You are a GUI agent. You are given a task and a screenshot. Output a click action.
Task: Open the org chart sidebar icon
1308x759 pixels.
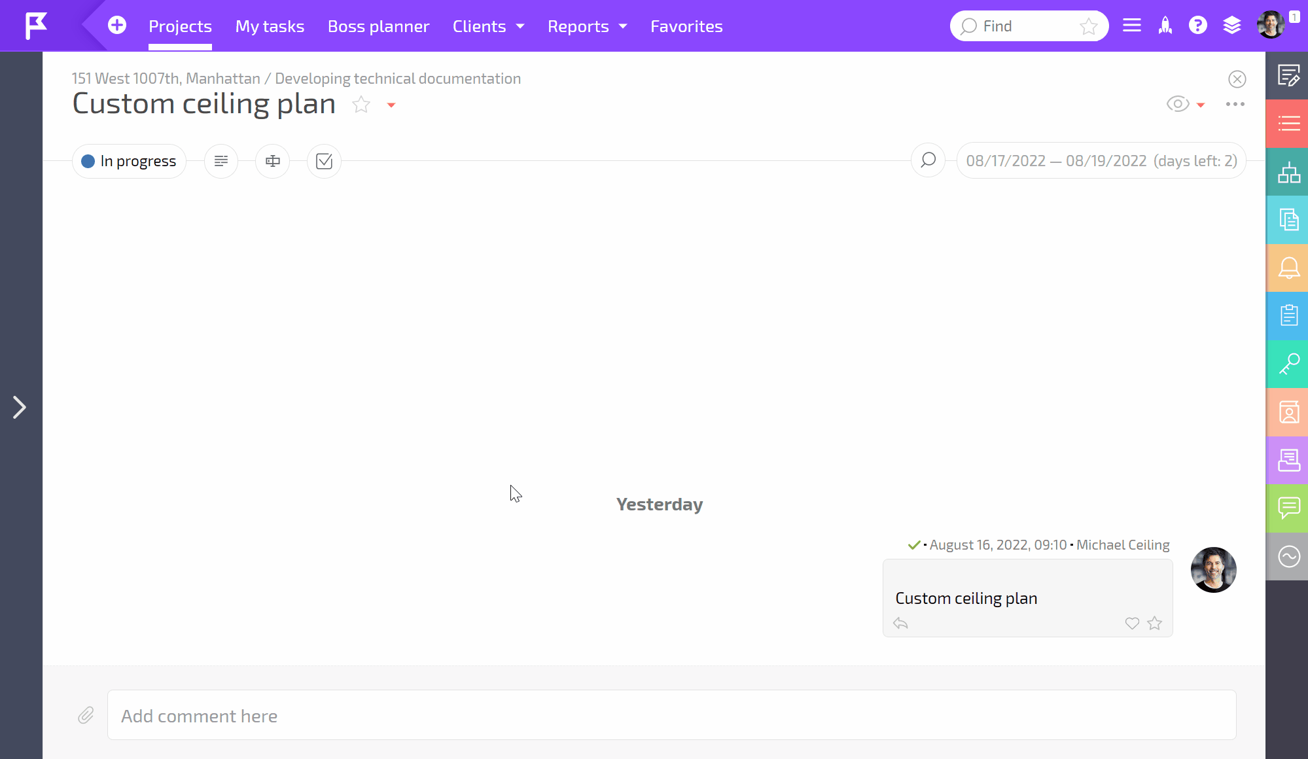click(1288, 173)
